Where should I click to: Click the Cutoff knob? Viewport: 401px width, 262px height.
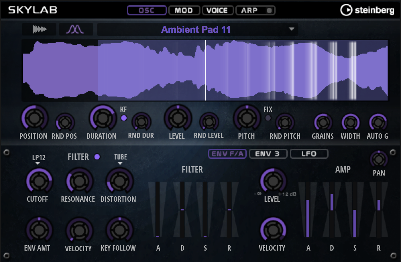click(x=39, y=181)
